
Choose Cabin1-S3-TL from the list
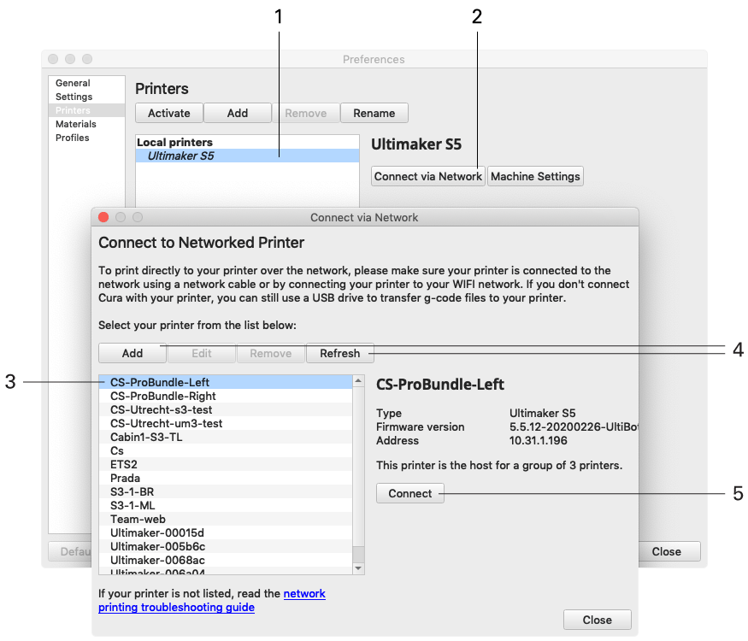pyautogui.click(x=146, y=437)
